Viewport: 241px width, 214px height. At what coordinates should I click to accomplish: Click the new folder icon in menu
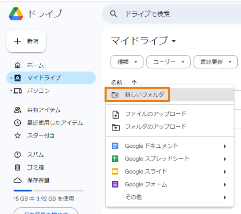[115, 95]
